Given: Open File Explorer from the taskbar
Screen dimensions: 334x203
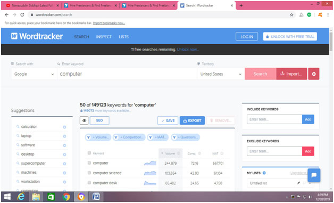Looking at the screenshot, I should point(36,197).
